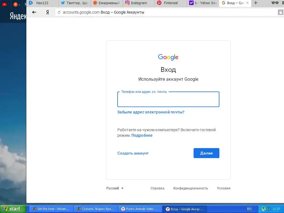Click the system clock 12:27
Viewport: 284px width, 213px height.
277,209
